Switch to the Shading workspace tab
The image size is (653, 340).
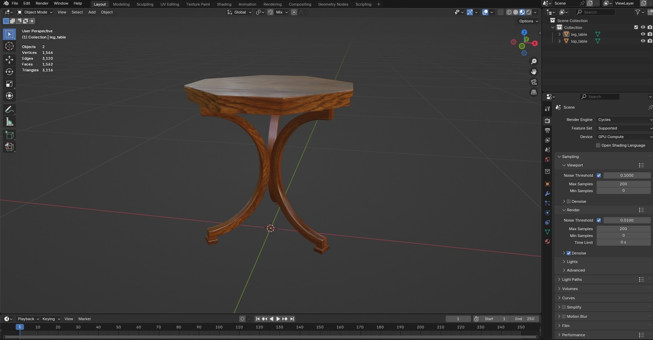(x=224, y=4)
